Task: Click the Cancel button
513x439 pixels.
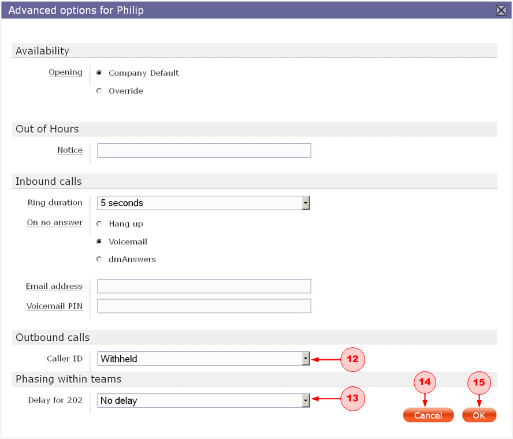Action: pos(428,415)
